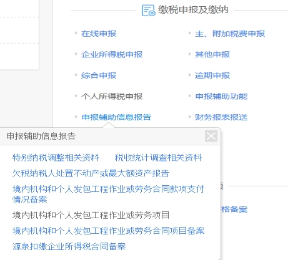Click the 缴税申报及缴纳 heading text
Viewport: 288px width, 260px height.
tap(193, 9)
